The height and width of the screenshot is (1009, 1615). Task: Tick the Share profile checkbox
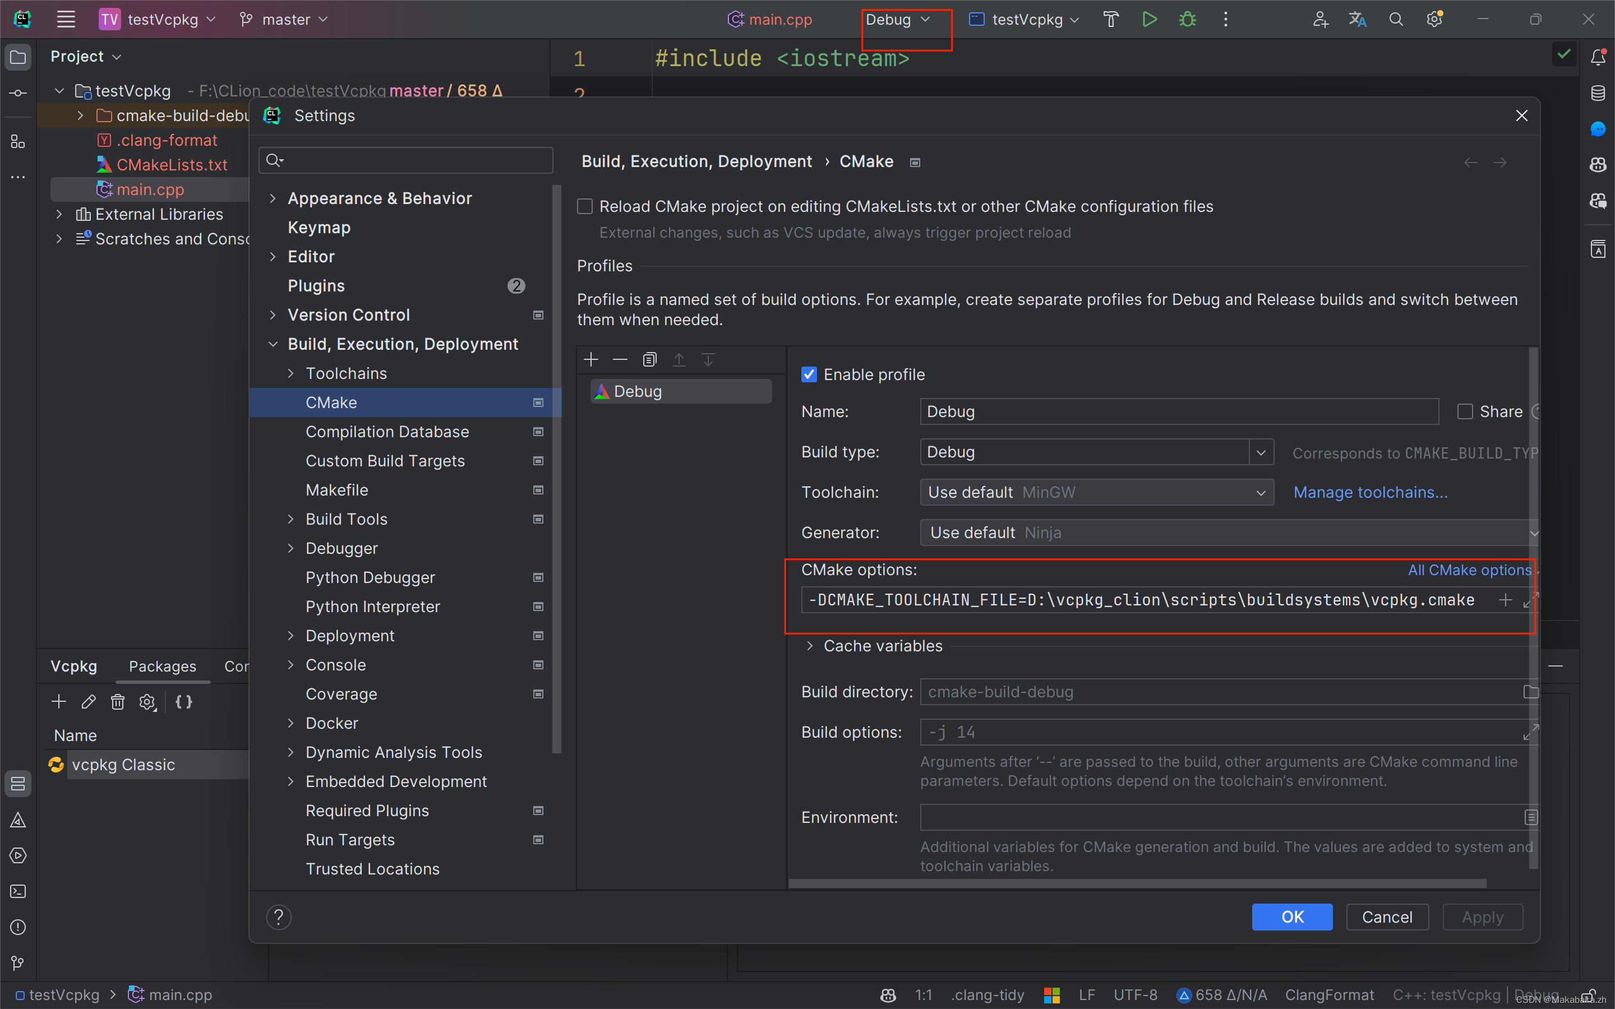pos(1465,412)
